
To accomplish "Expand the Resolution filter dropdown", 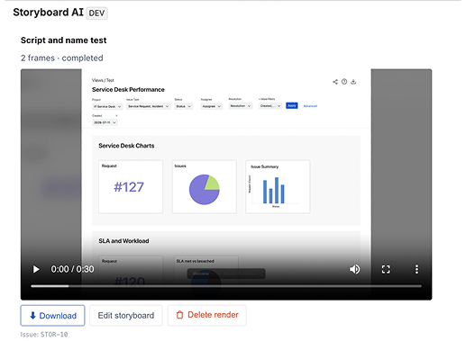I will tap(241, 106).
